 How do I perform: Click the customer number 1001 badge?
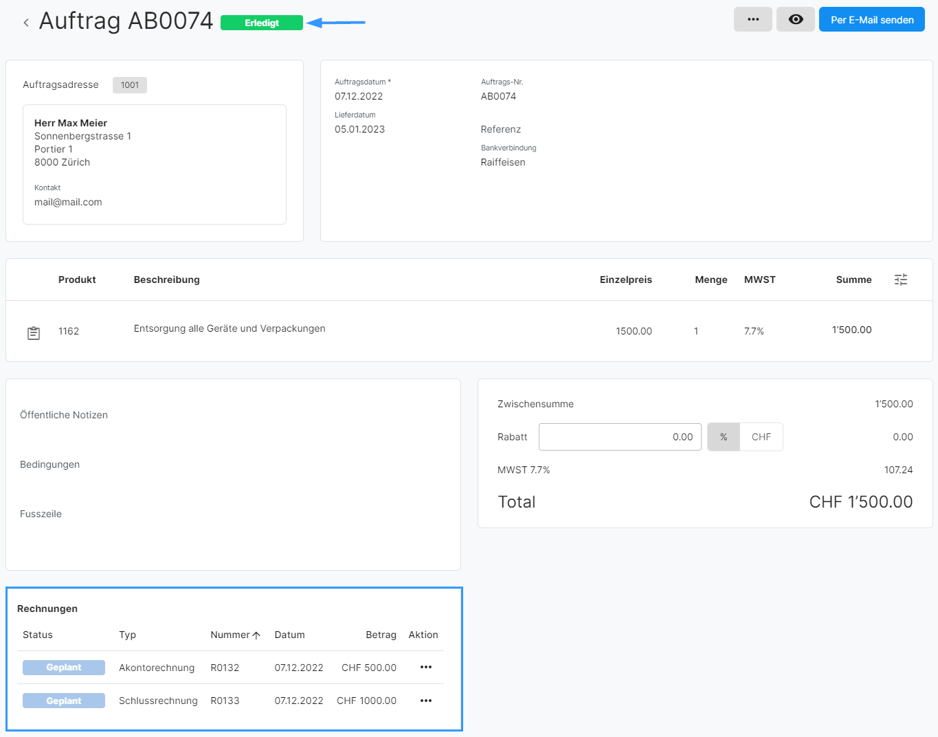[129, 85]
